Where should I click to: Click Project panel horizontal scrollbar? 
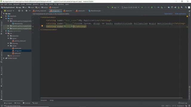13,101
